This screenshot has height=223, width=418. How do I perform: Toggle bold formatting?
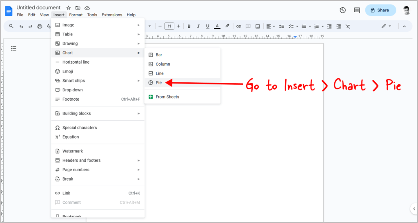click(x=189, y=26)
